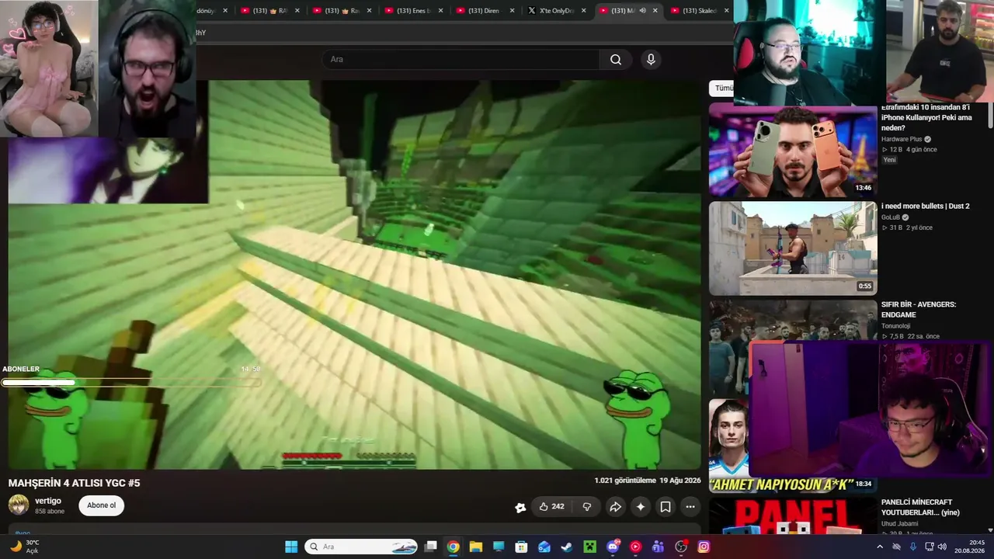Open the 'i need more bullets | Dust 2' title
Image resolution: width=994 pixels, height=559 pixels.
(x=926, y=207)
